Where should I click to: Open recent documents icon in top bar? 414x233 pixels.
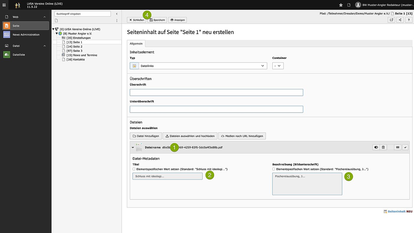[x=349, y=5]
